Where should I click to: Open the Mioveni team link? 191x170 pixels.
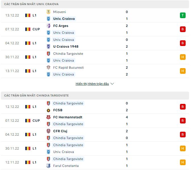60,12
